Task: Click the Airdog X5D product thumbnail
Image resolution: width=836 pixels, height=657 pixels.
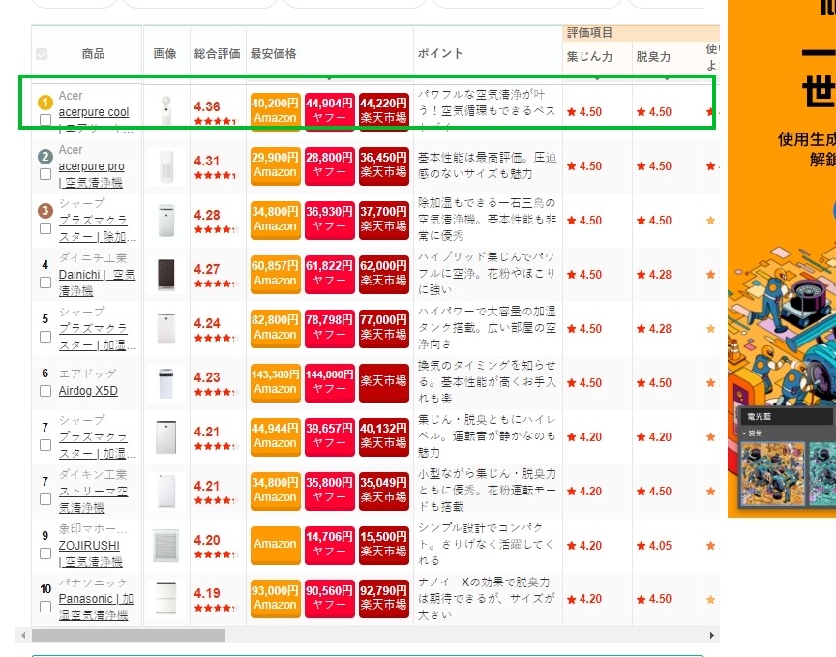Action: click(x=166, y=383)
